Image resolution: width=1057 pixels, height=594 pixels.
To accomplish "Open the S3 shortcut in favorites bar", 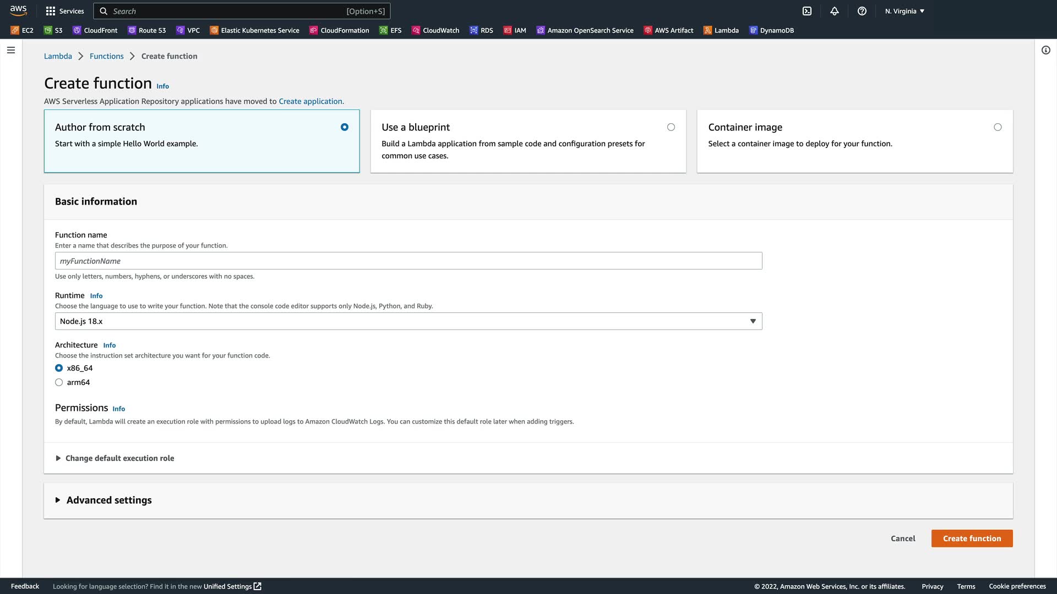I will tap(53, 30).
